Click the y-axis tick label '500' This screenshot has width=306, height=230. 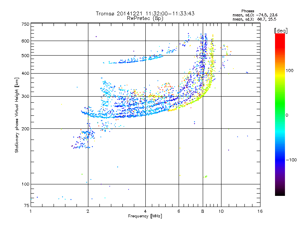25,56
